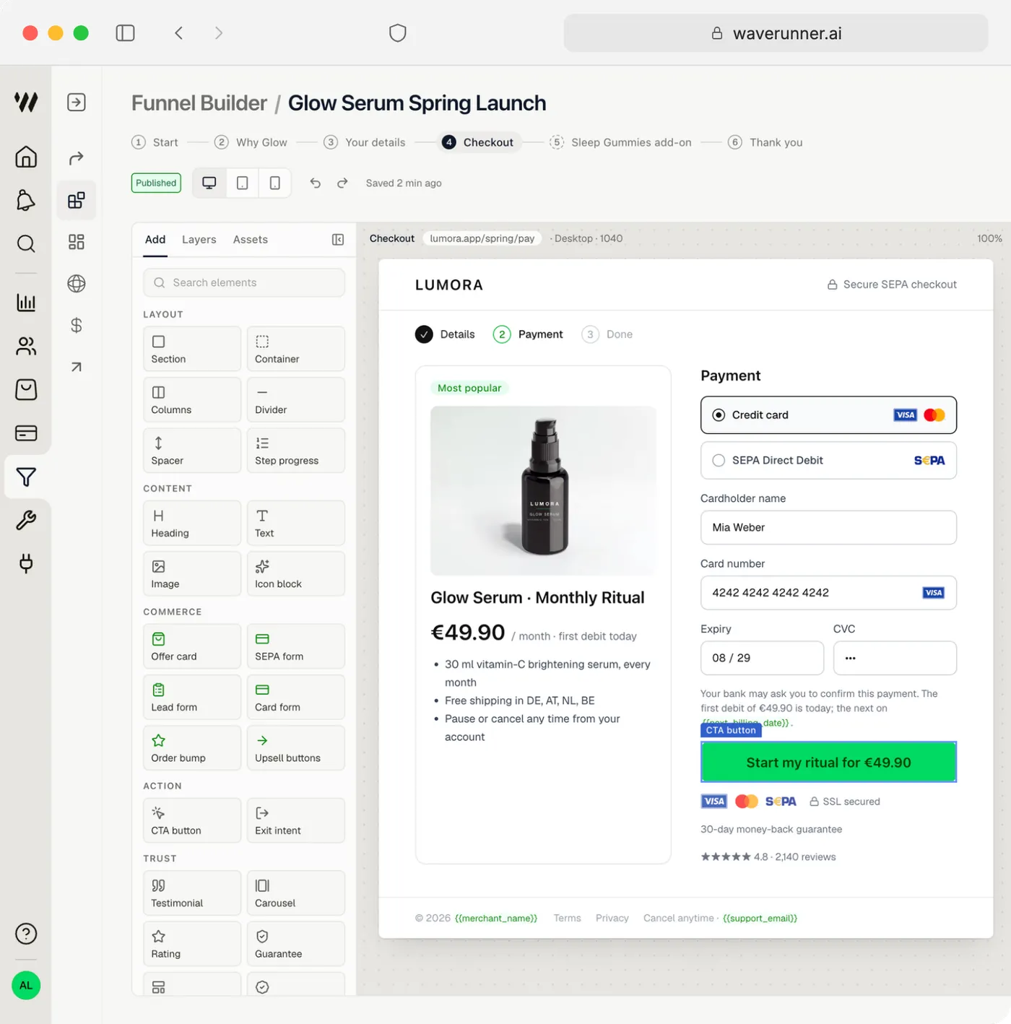The image size is (1011, 1024).
Task: Click the Card number field
Action: pyautogui.click(x=828, y=593)
